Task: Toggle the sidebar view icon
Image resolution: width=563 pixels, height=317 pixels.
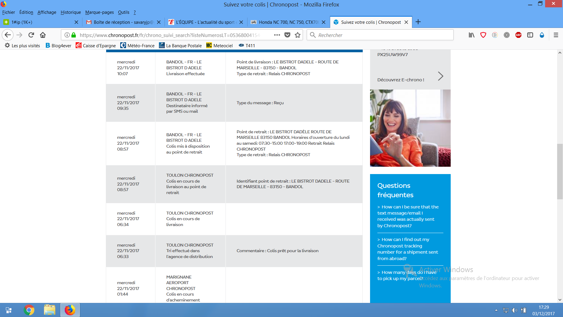Action: point(530,35)
